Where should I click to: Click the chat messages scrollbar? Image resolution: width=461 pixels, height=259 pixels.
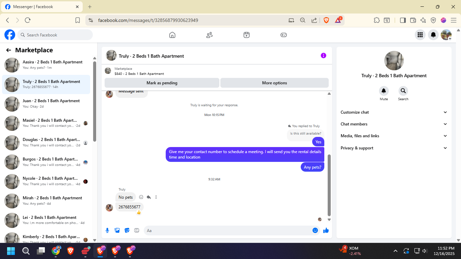click(x=329, y=185)
